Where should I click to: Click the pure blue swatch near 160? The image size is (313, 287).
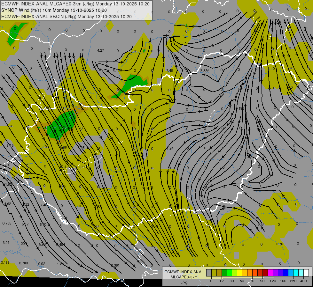point(286,273)
